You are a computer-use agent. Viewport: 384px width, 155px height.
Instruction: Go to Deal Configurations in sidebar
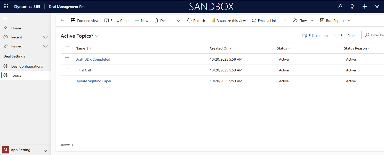pos(27,66)
